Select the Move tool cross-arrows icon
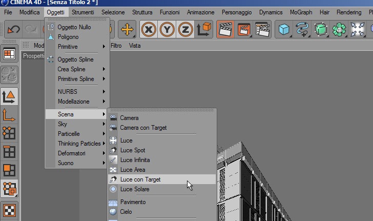Screen dimensions: 373x221 (127, 30)
